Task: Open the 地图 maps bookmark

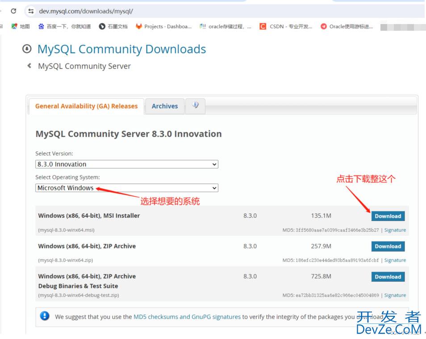Action: [x=21, y=26]
